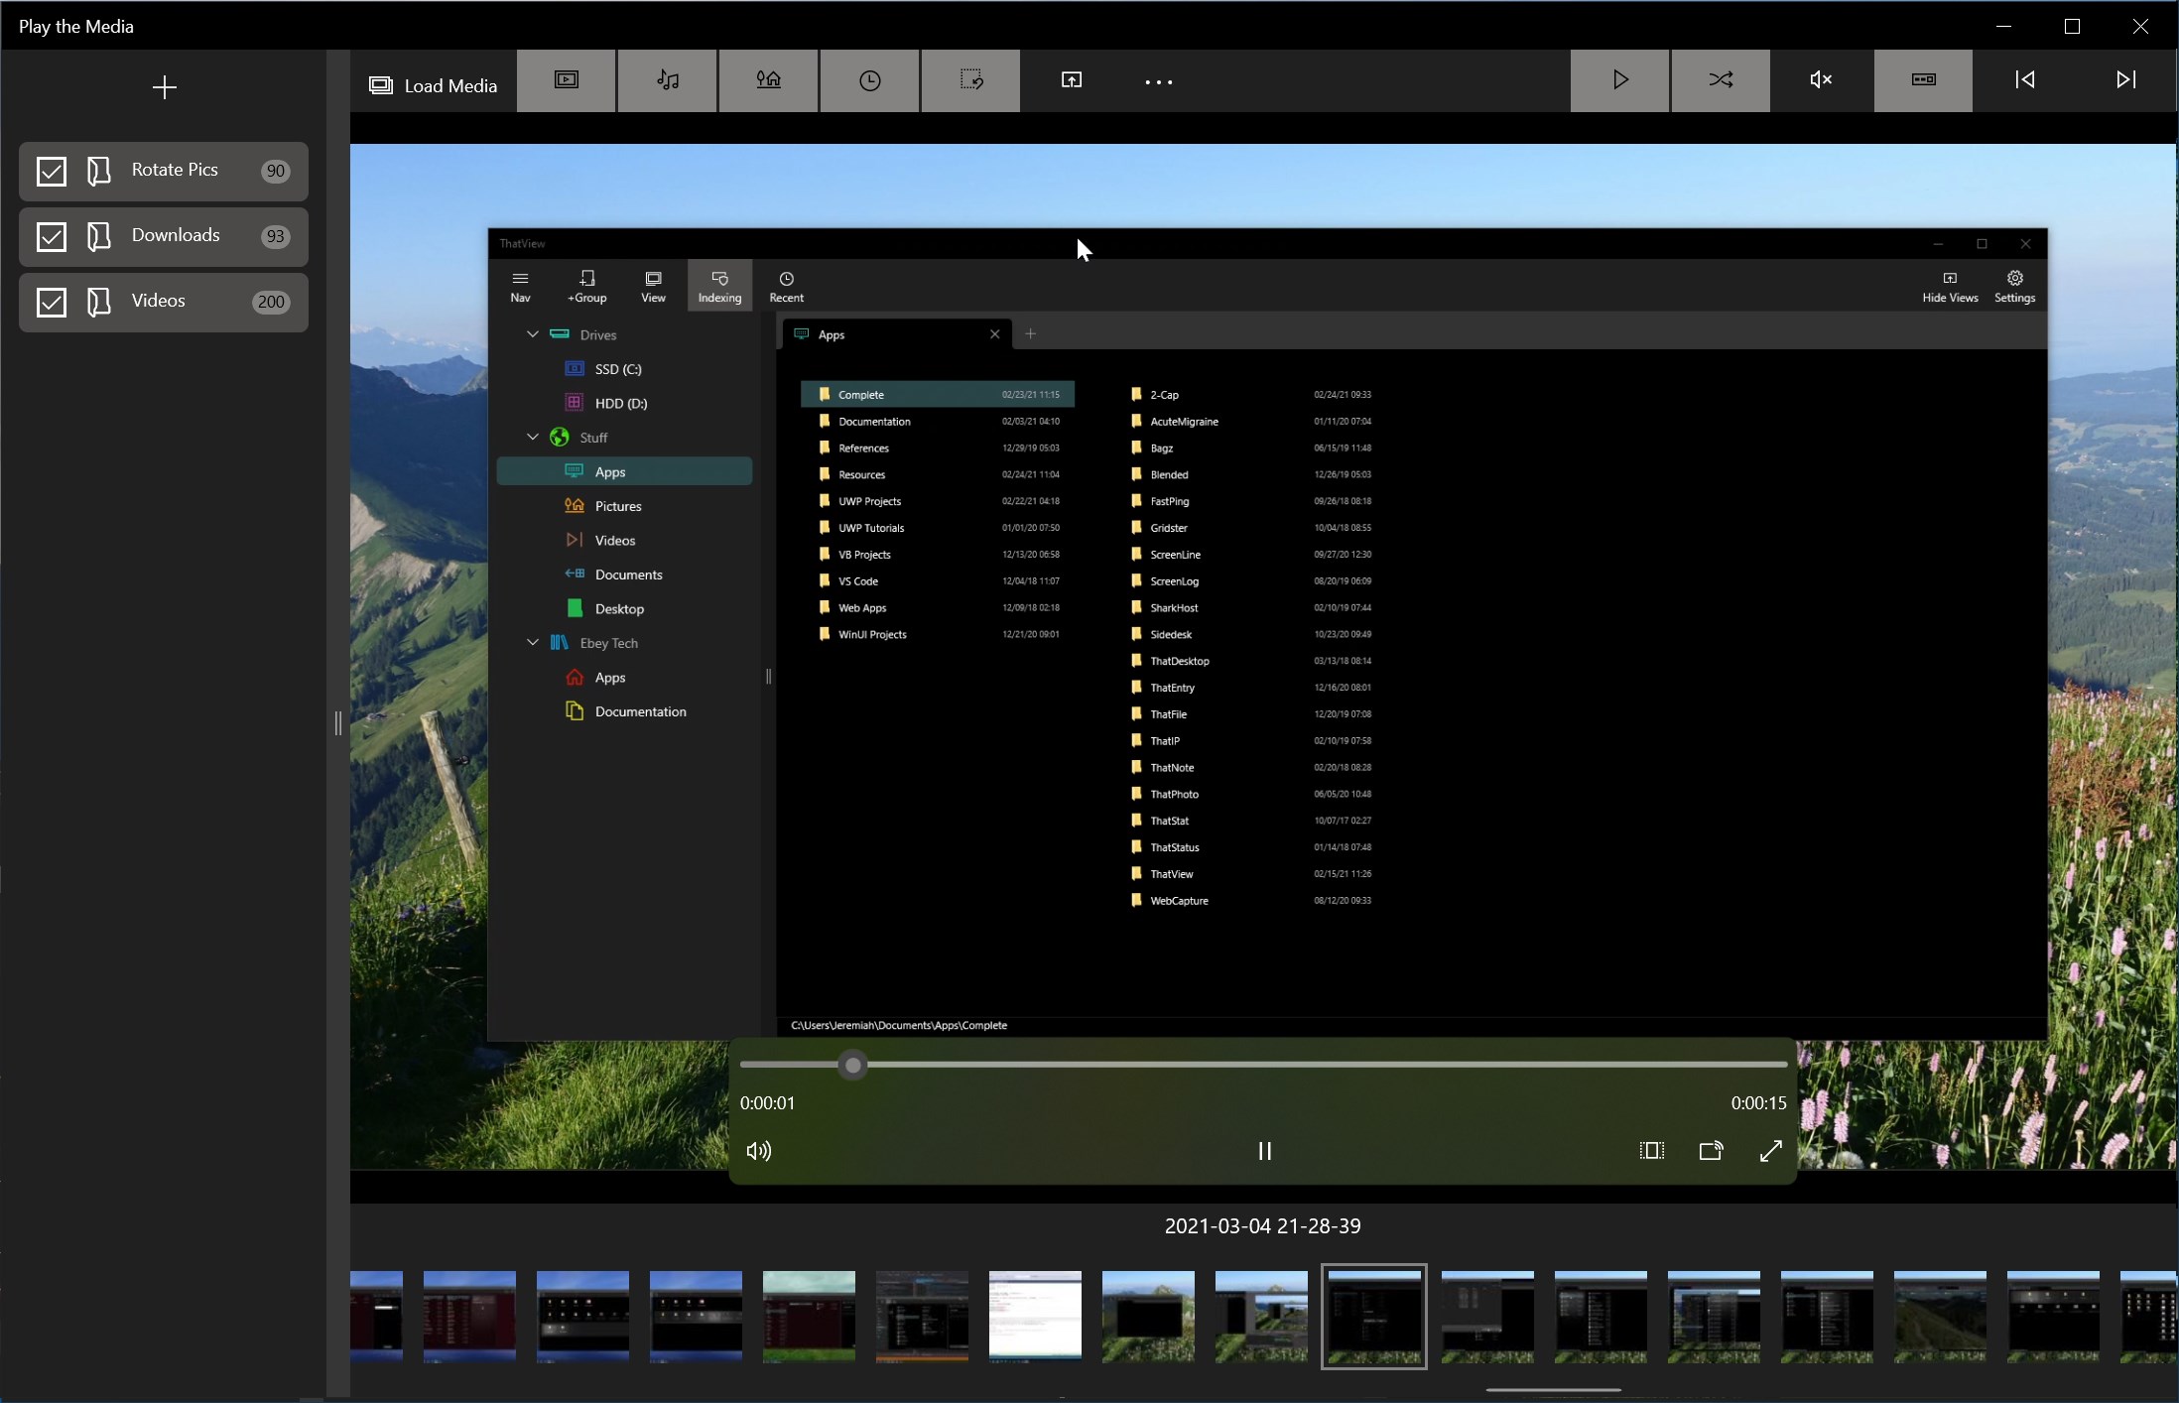Click the plus to add a folder

click(x=165, y=87)
